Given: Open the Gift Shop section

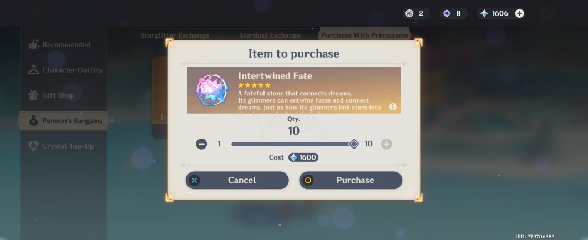Looking at the screenshot, I should click(51, 95).
